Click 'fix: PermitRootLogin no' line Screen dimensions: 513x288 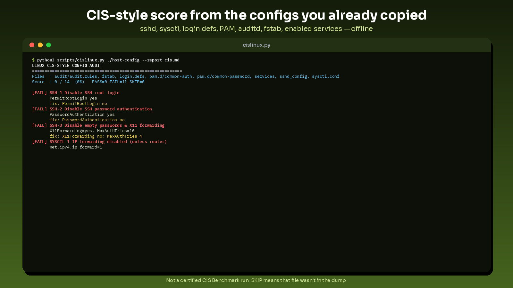coord(78,104)
